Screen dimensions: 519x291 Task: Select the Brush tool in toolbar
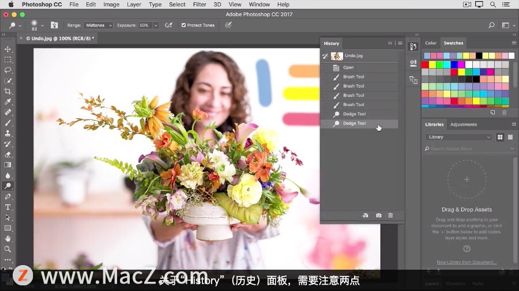pos(7,123)
